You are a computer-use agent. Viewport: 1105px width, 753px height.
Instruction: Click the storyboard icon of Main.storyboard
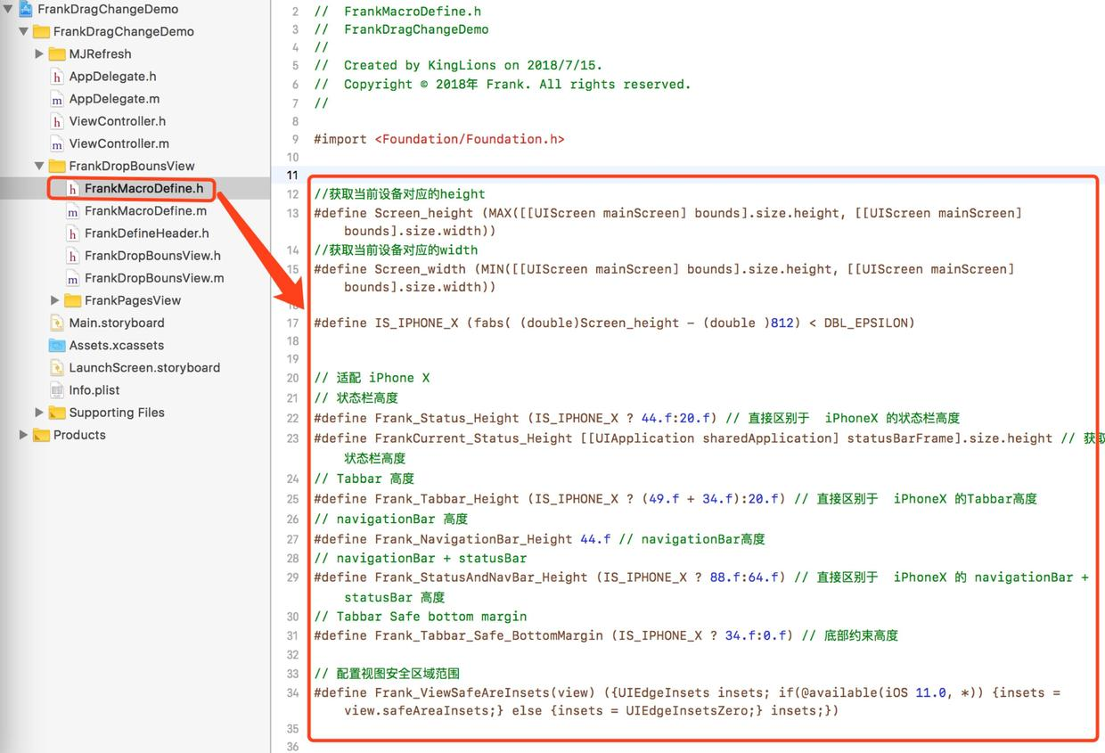click(57, 323)
